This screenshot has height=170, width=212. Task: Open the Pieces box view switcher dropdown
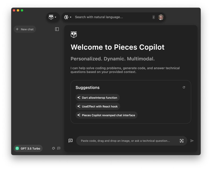52,17
